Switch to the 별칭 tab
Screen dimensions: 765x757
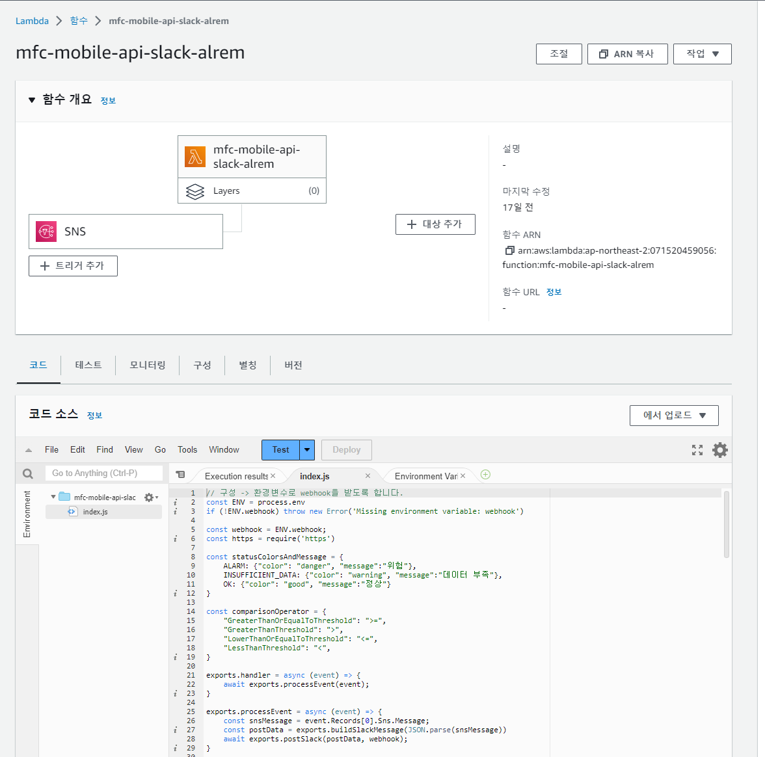247,365
